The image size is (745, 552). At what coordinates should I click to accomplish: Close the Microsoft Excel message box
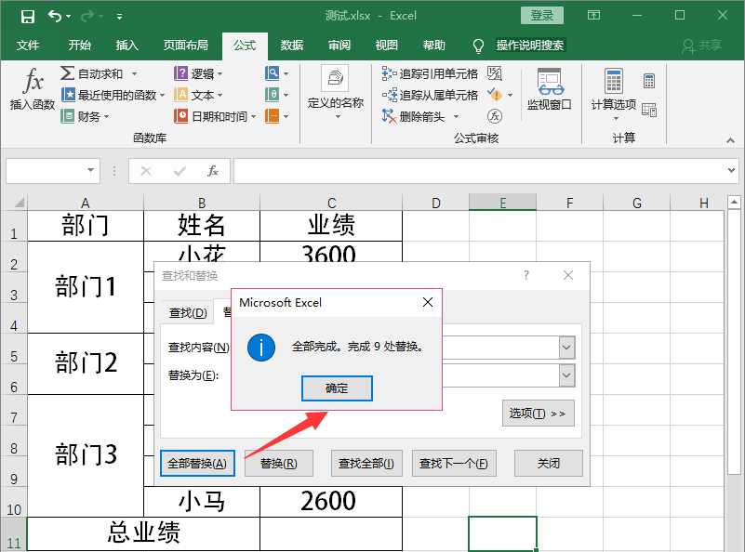(428, 302)
